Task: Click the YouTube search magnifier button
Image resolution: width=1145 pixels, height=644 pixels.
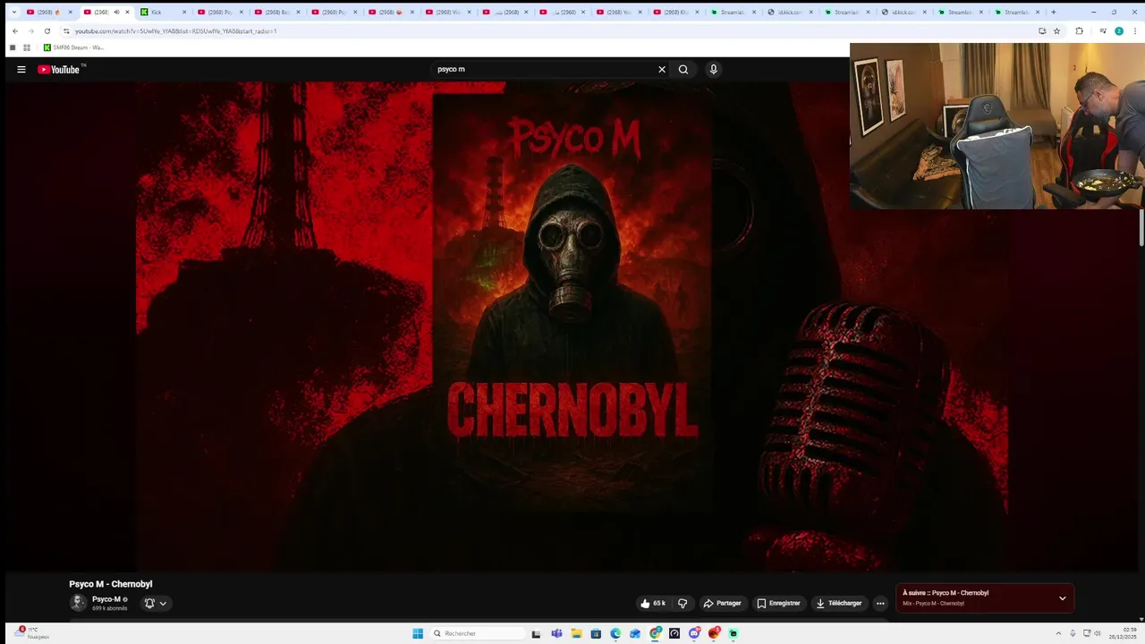Action: [683, 69]
